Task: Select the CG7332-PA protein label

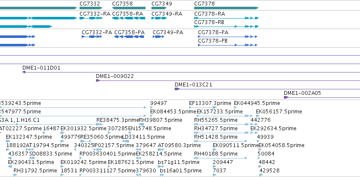Action: point(97,32)
